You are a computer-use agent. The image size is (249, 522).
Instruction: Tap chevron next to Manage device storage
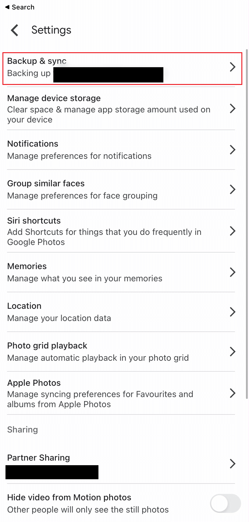233,108
